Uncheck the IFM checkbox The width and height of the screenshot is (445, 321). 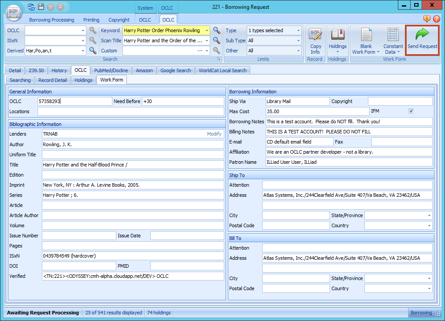pyautogui.click(x=411, y=111)
